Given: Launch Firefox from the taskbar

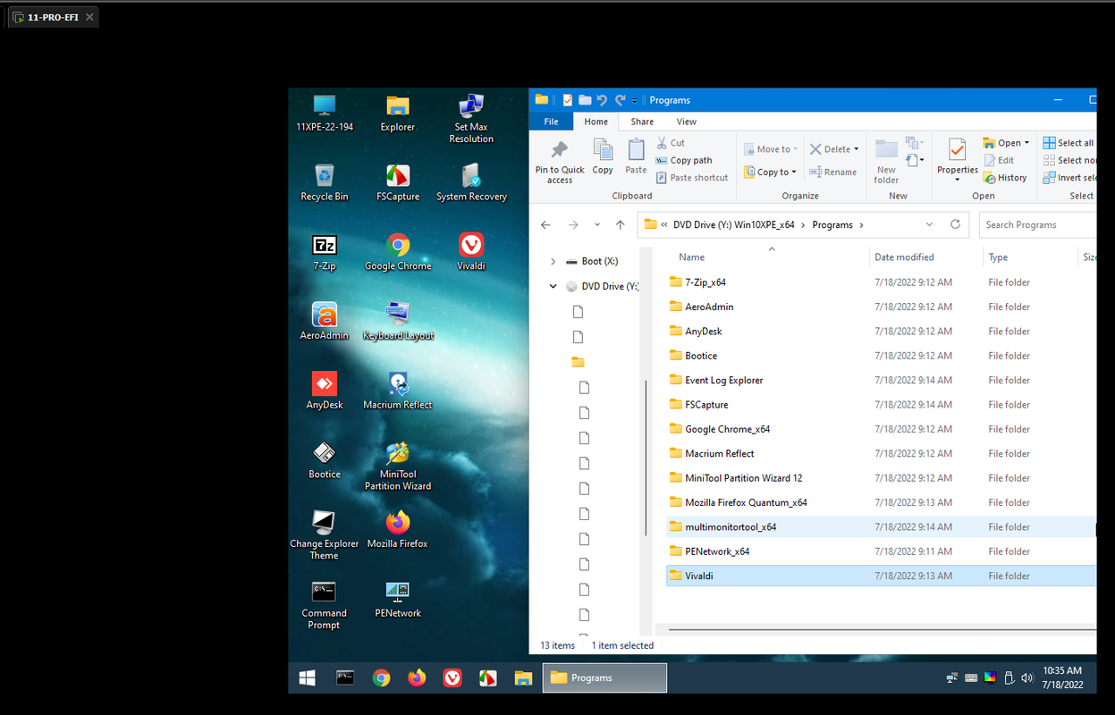Looking at the screenshot, I should (417, 677).
